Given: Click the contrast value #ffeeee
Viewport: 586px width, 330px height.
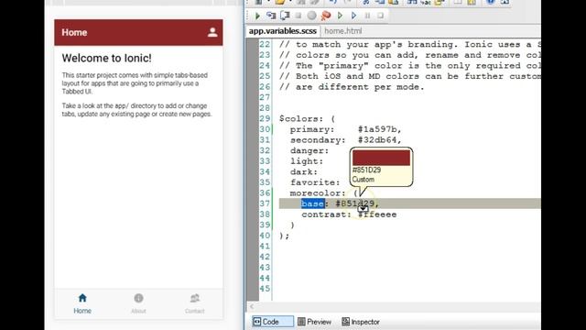Looking at the screenshot, I should (377, 214).
